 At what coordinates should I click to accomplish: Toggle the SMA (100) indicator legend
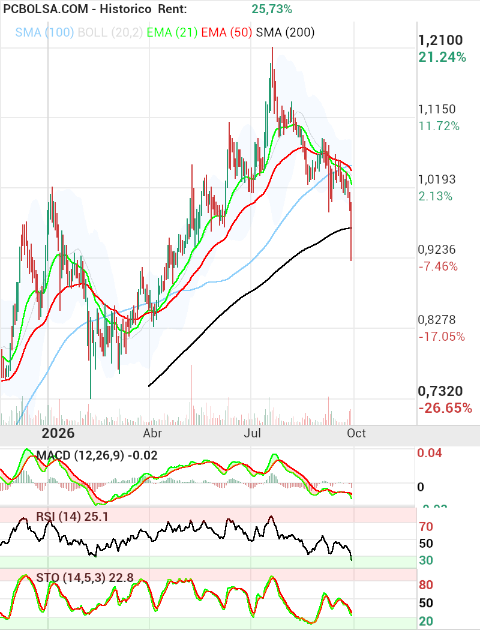tap(44, 32)
